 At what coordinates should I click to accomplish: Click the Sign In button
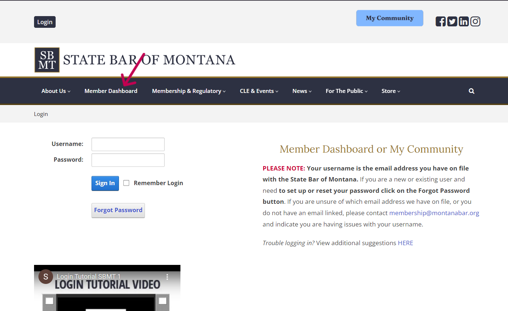(105, 183)
